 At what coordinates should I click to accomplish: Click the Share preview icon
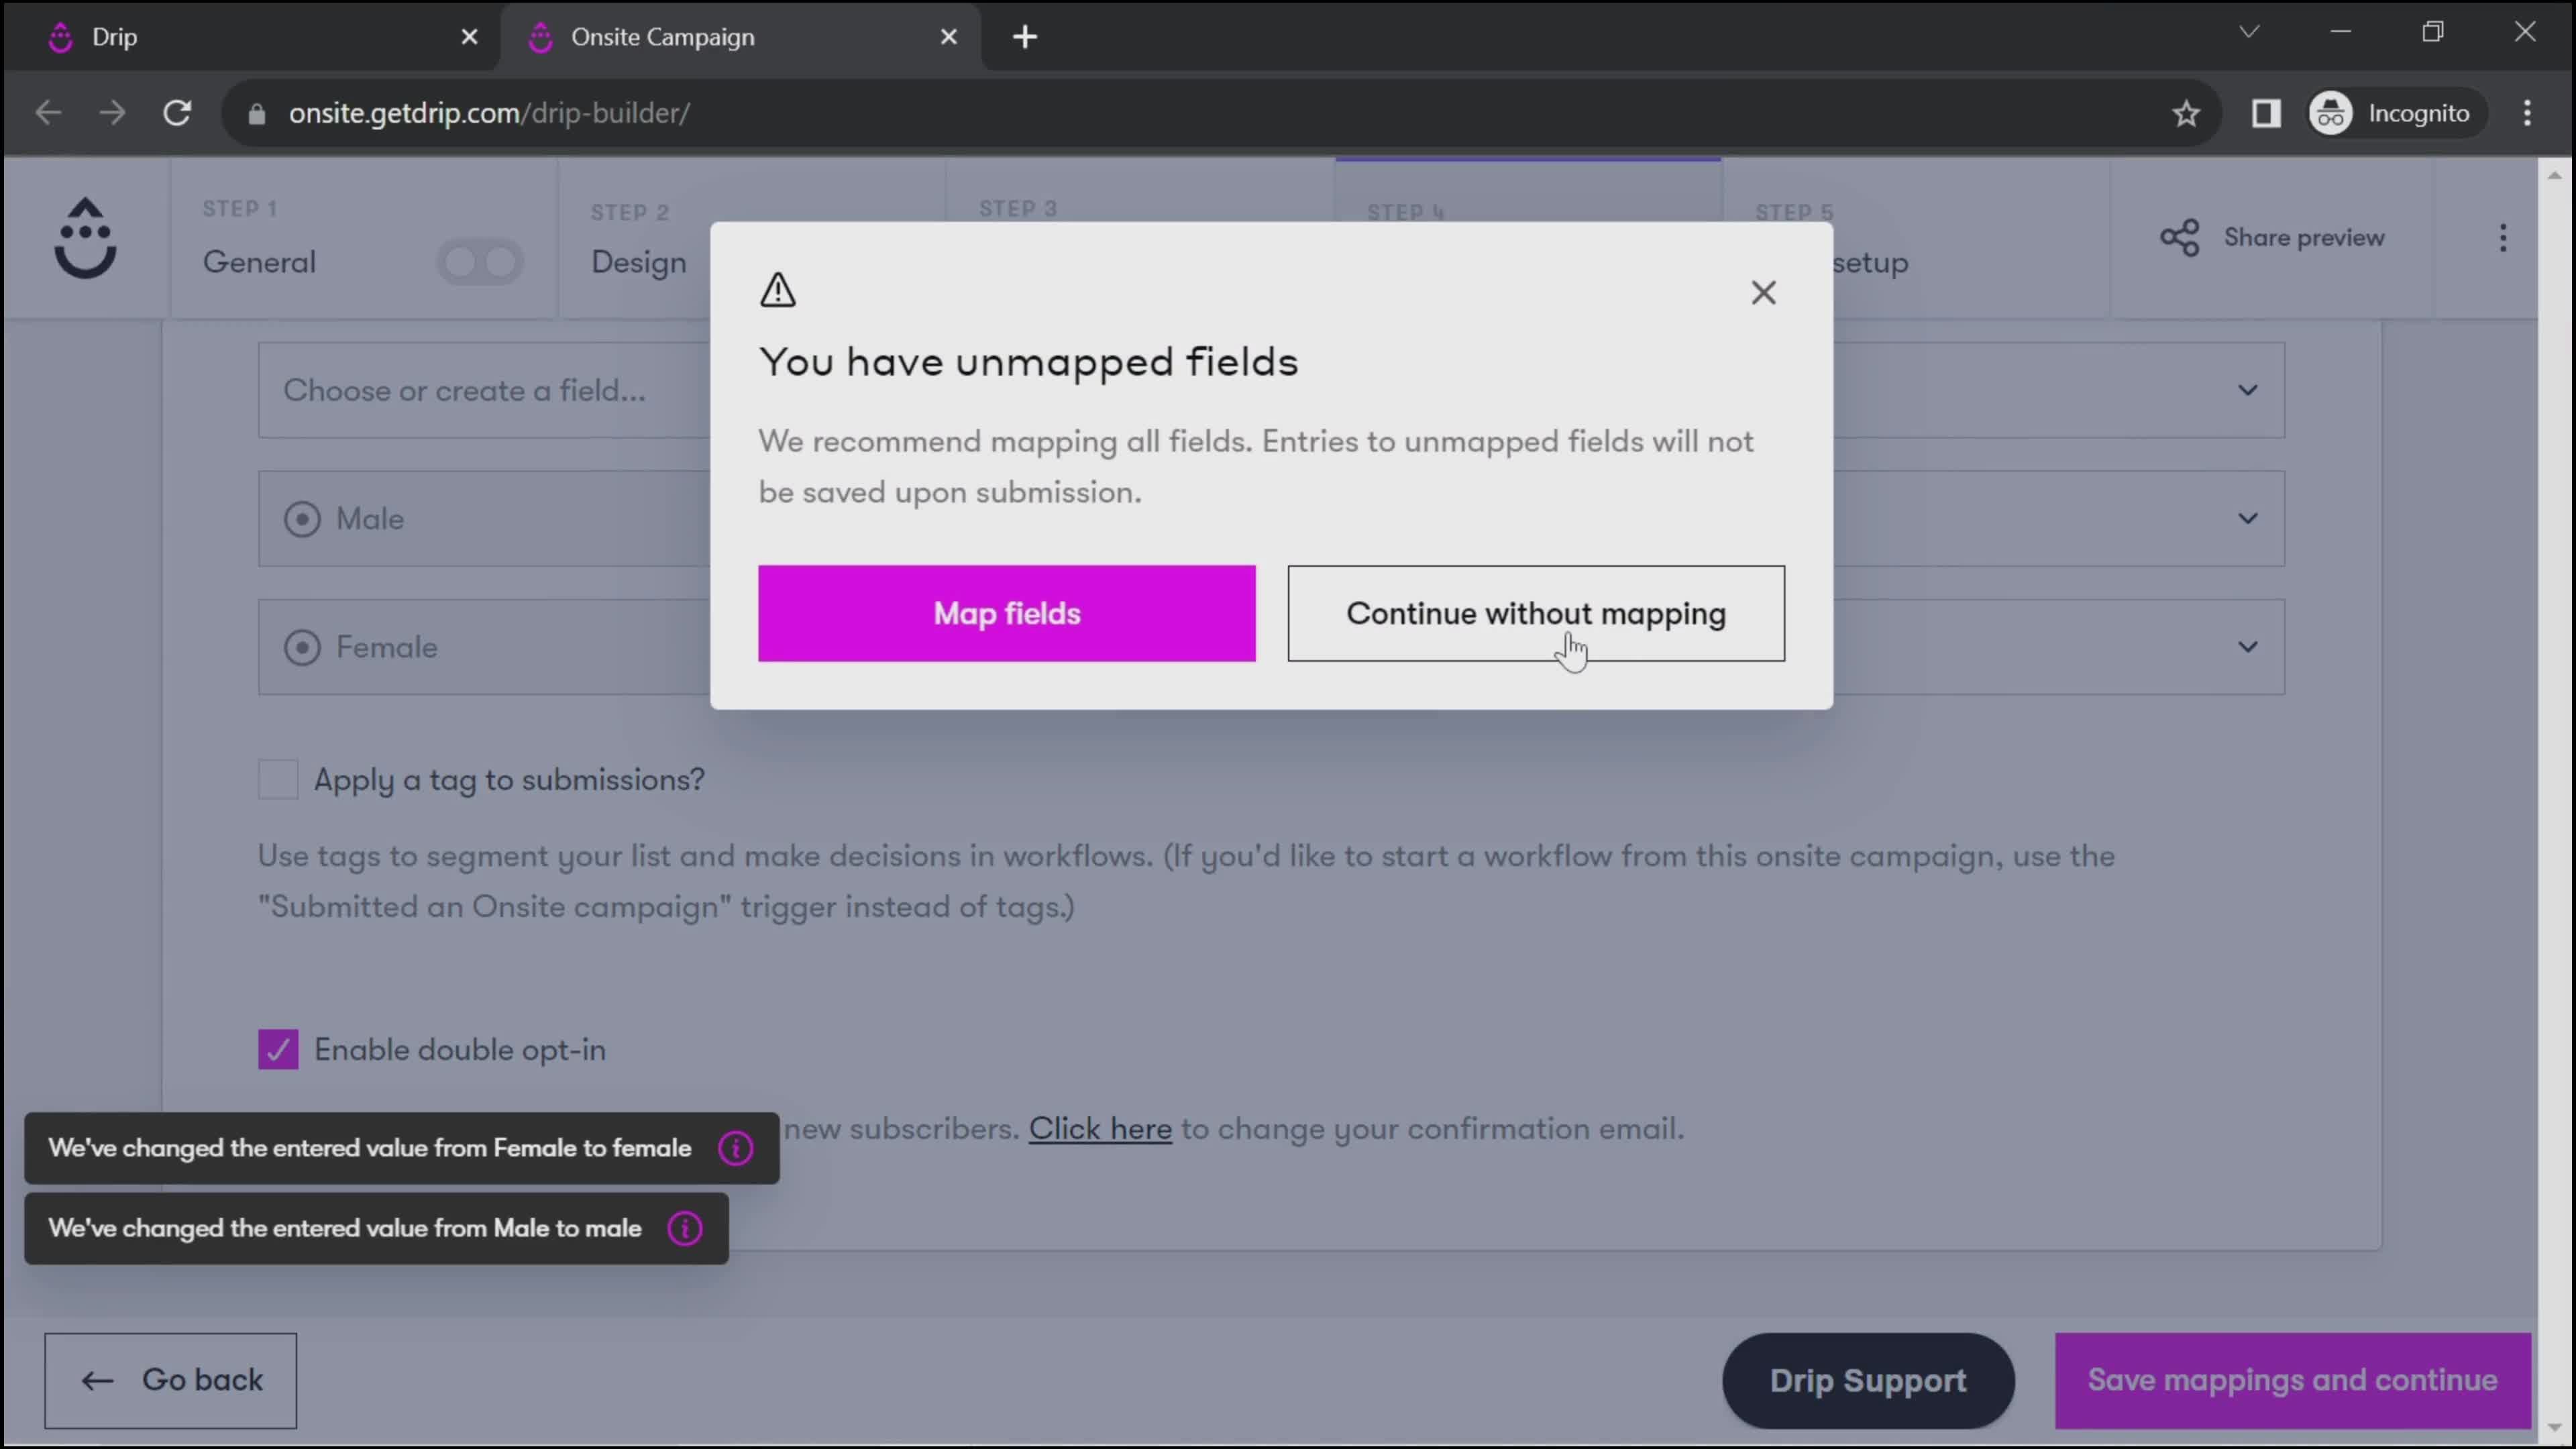[2179, 238]
